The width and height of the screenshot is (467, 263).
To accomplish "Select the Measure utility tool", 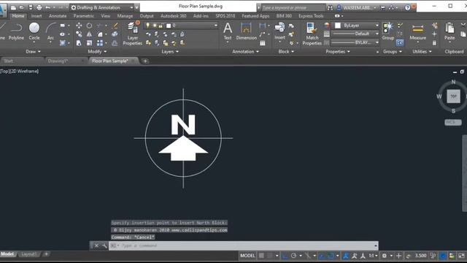I will [417, 31].
